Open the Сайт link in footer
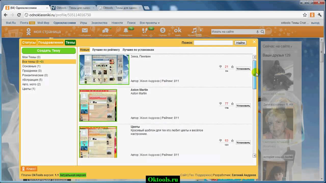The image size is (326, 183). click(183, 175)
